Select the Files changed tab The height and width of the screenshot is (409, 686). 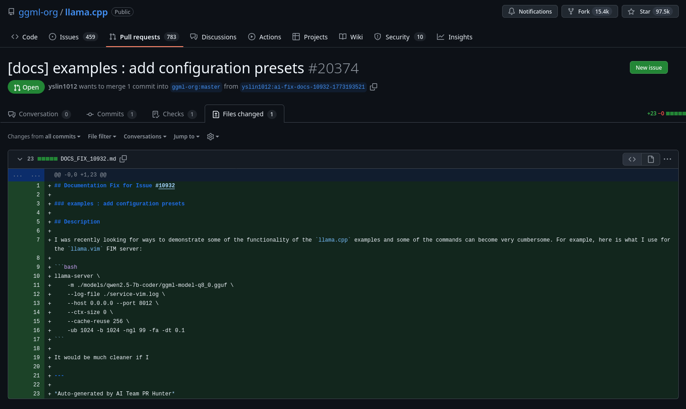(x=245, y=114)
